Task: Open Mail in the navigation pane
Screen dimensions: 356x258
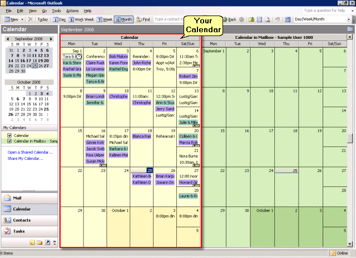Action: point(29,198)
